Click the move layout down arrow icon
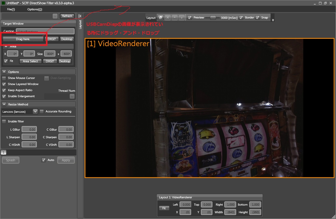Viewport: 336px width, 219px height. click(x=182, y=18)
